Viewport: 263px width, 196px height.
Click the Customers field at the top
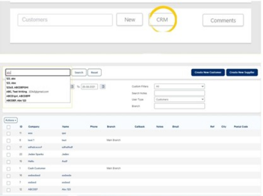click(65, 20)
